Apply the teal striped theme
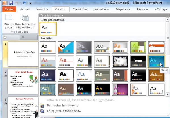 48,90
